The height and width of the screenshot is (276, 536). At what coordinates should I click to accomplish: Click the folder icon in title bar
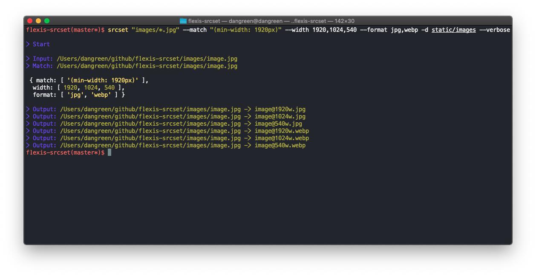coord(183,21)
